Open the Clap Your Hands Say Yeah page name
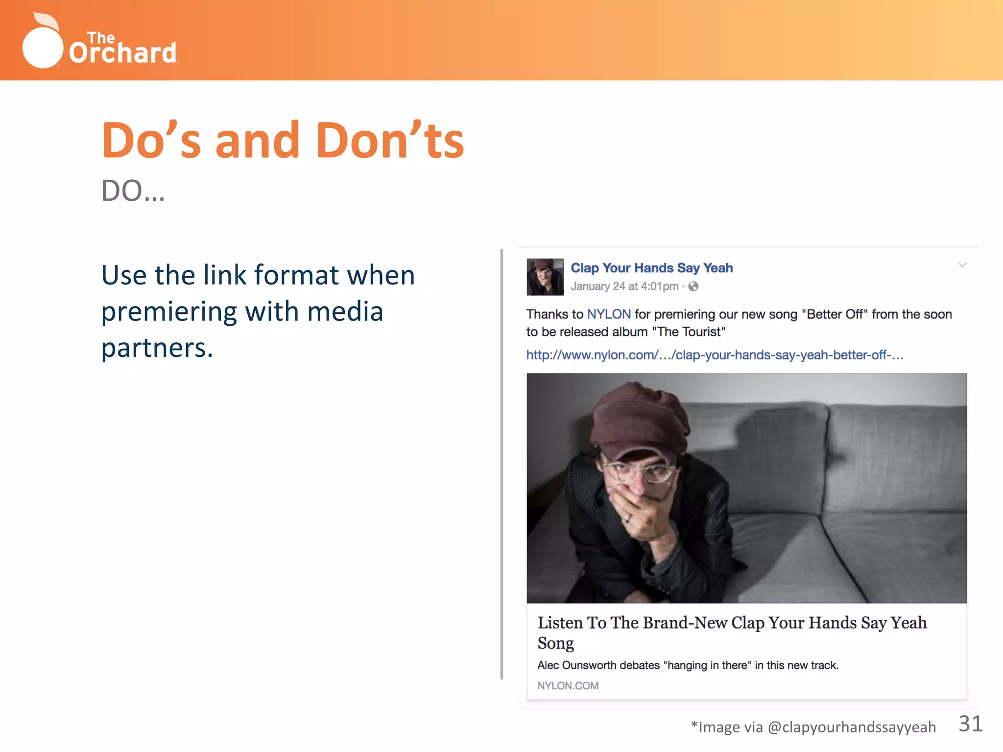Viewport: 1003px width, 752px height. (651, 268)
